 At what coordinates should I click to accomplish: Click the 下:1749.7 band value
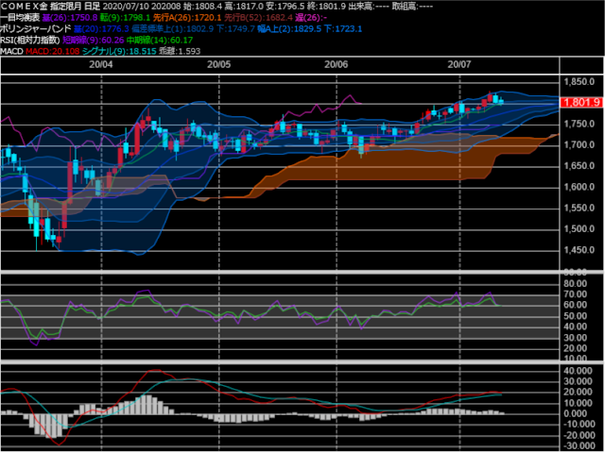point(235,28)
